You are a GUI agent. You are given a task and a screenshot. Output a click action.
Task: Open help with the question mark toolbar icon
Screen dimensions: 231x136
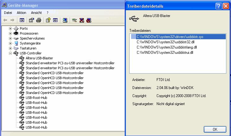[48, 20]
